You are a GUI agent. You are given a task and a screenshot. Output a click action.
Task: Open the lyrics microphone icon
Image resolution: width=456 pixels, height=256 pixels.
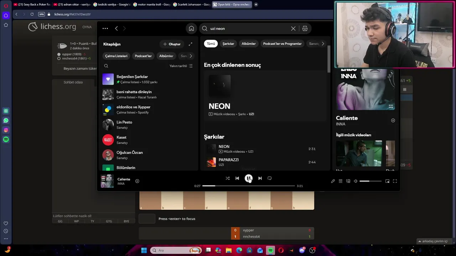pos(333,181)
